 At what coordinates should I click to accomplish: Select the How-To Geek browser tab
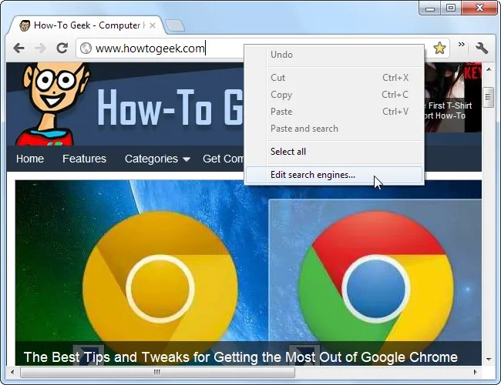(88, 25)
